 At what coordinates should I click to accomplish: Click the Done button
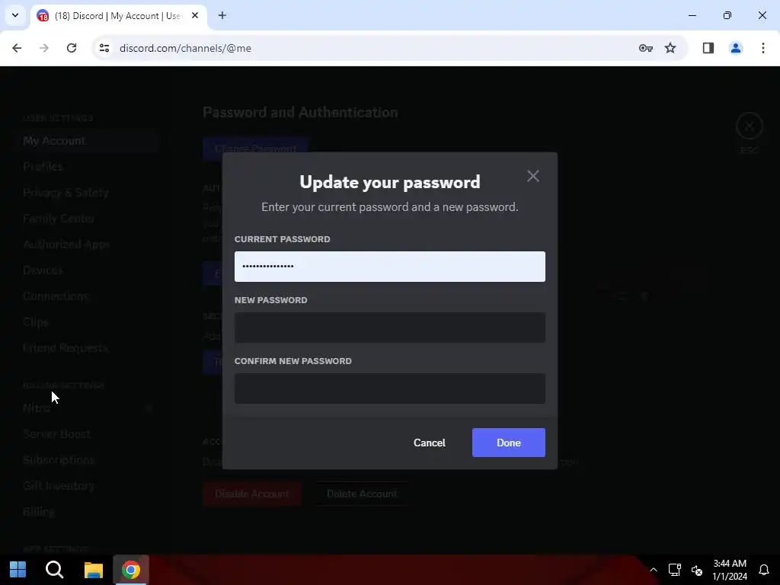coord(508,443)
